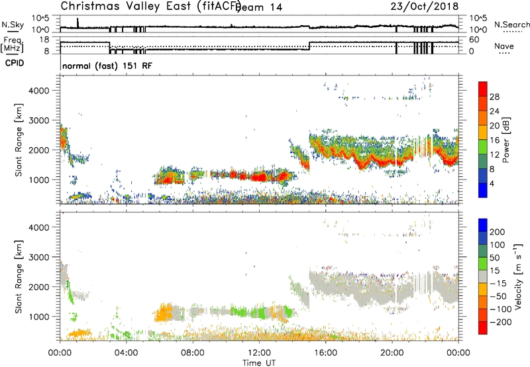Click the '20:00' time tick label
Screen dimensions: 530x367
coord(392,353)
